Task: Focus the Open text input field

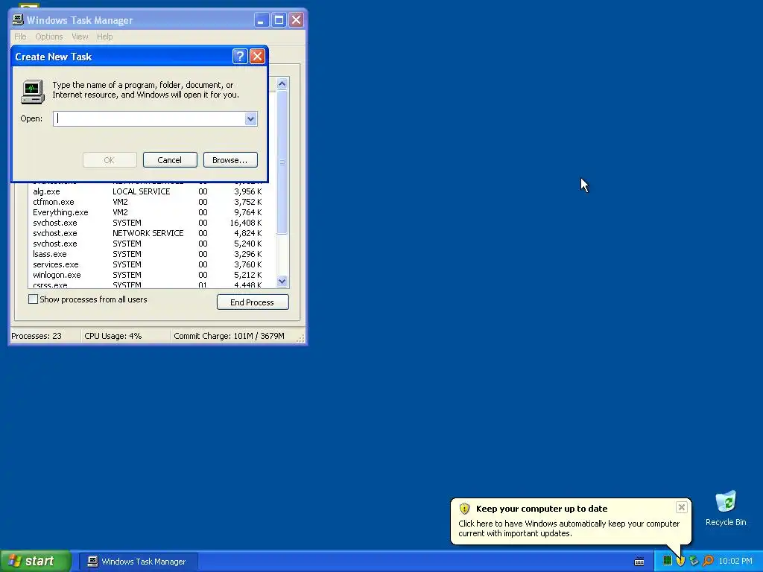Action: coord(149,118)
